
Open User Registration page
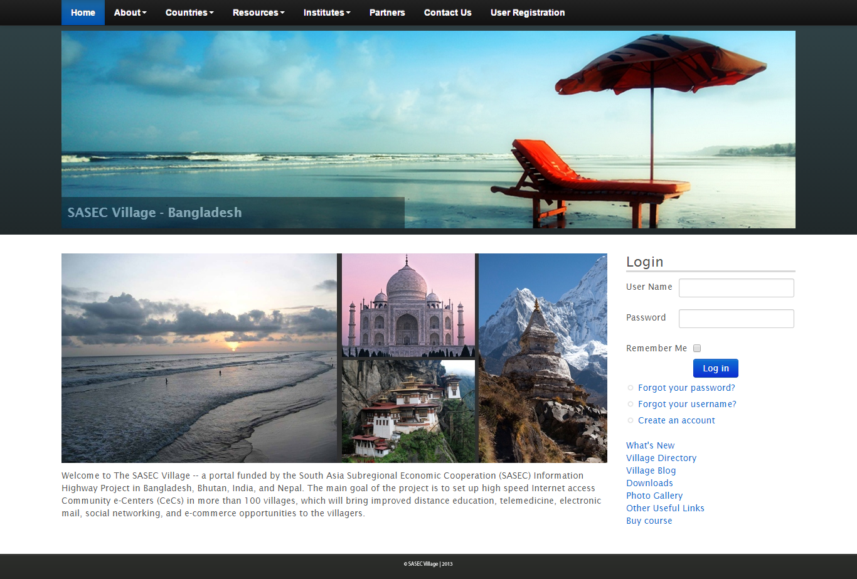click(x=527, y=13)
